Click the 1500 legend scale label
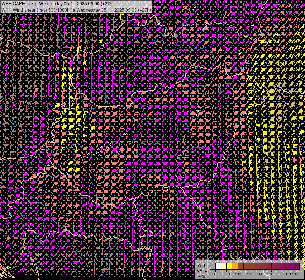305x280 pixels. 294,274
